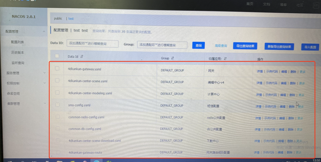The width and height of the screenshot is (321, 162).
Task: Click the blue 查询 button
Action: [x=198, y=46]
